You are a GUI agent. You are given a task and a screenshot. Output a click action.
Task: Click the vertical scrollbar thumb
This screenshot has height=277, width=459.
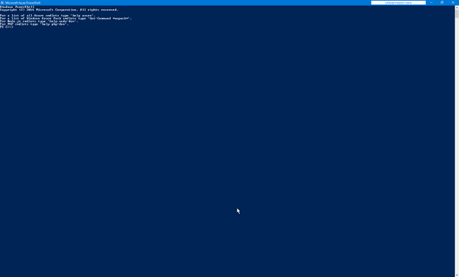pyautogui.click(x=457, y=13)
